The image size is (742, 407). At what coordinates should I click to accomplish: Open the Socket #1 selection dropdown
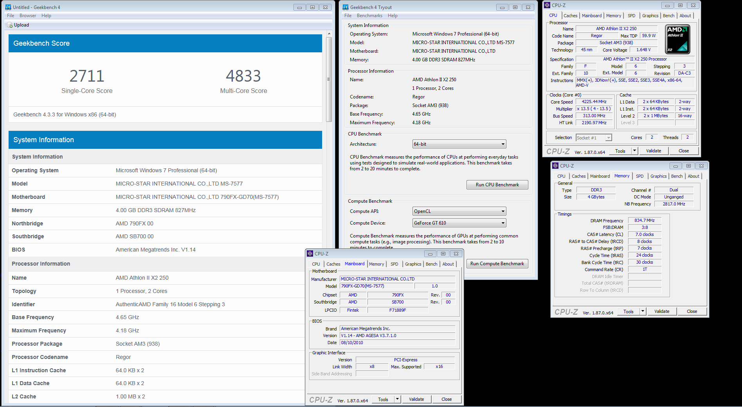[594, 138]
